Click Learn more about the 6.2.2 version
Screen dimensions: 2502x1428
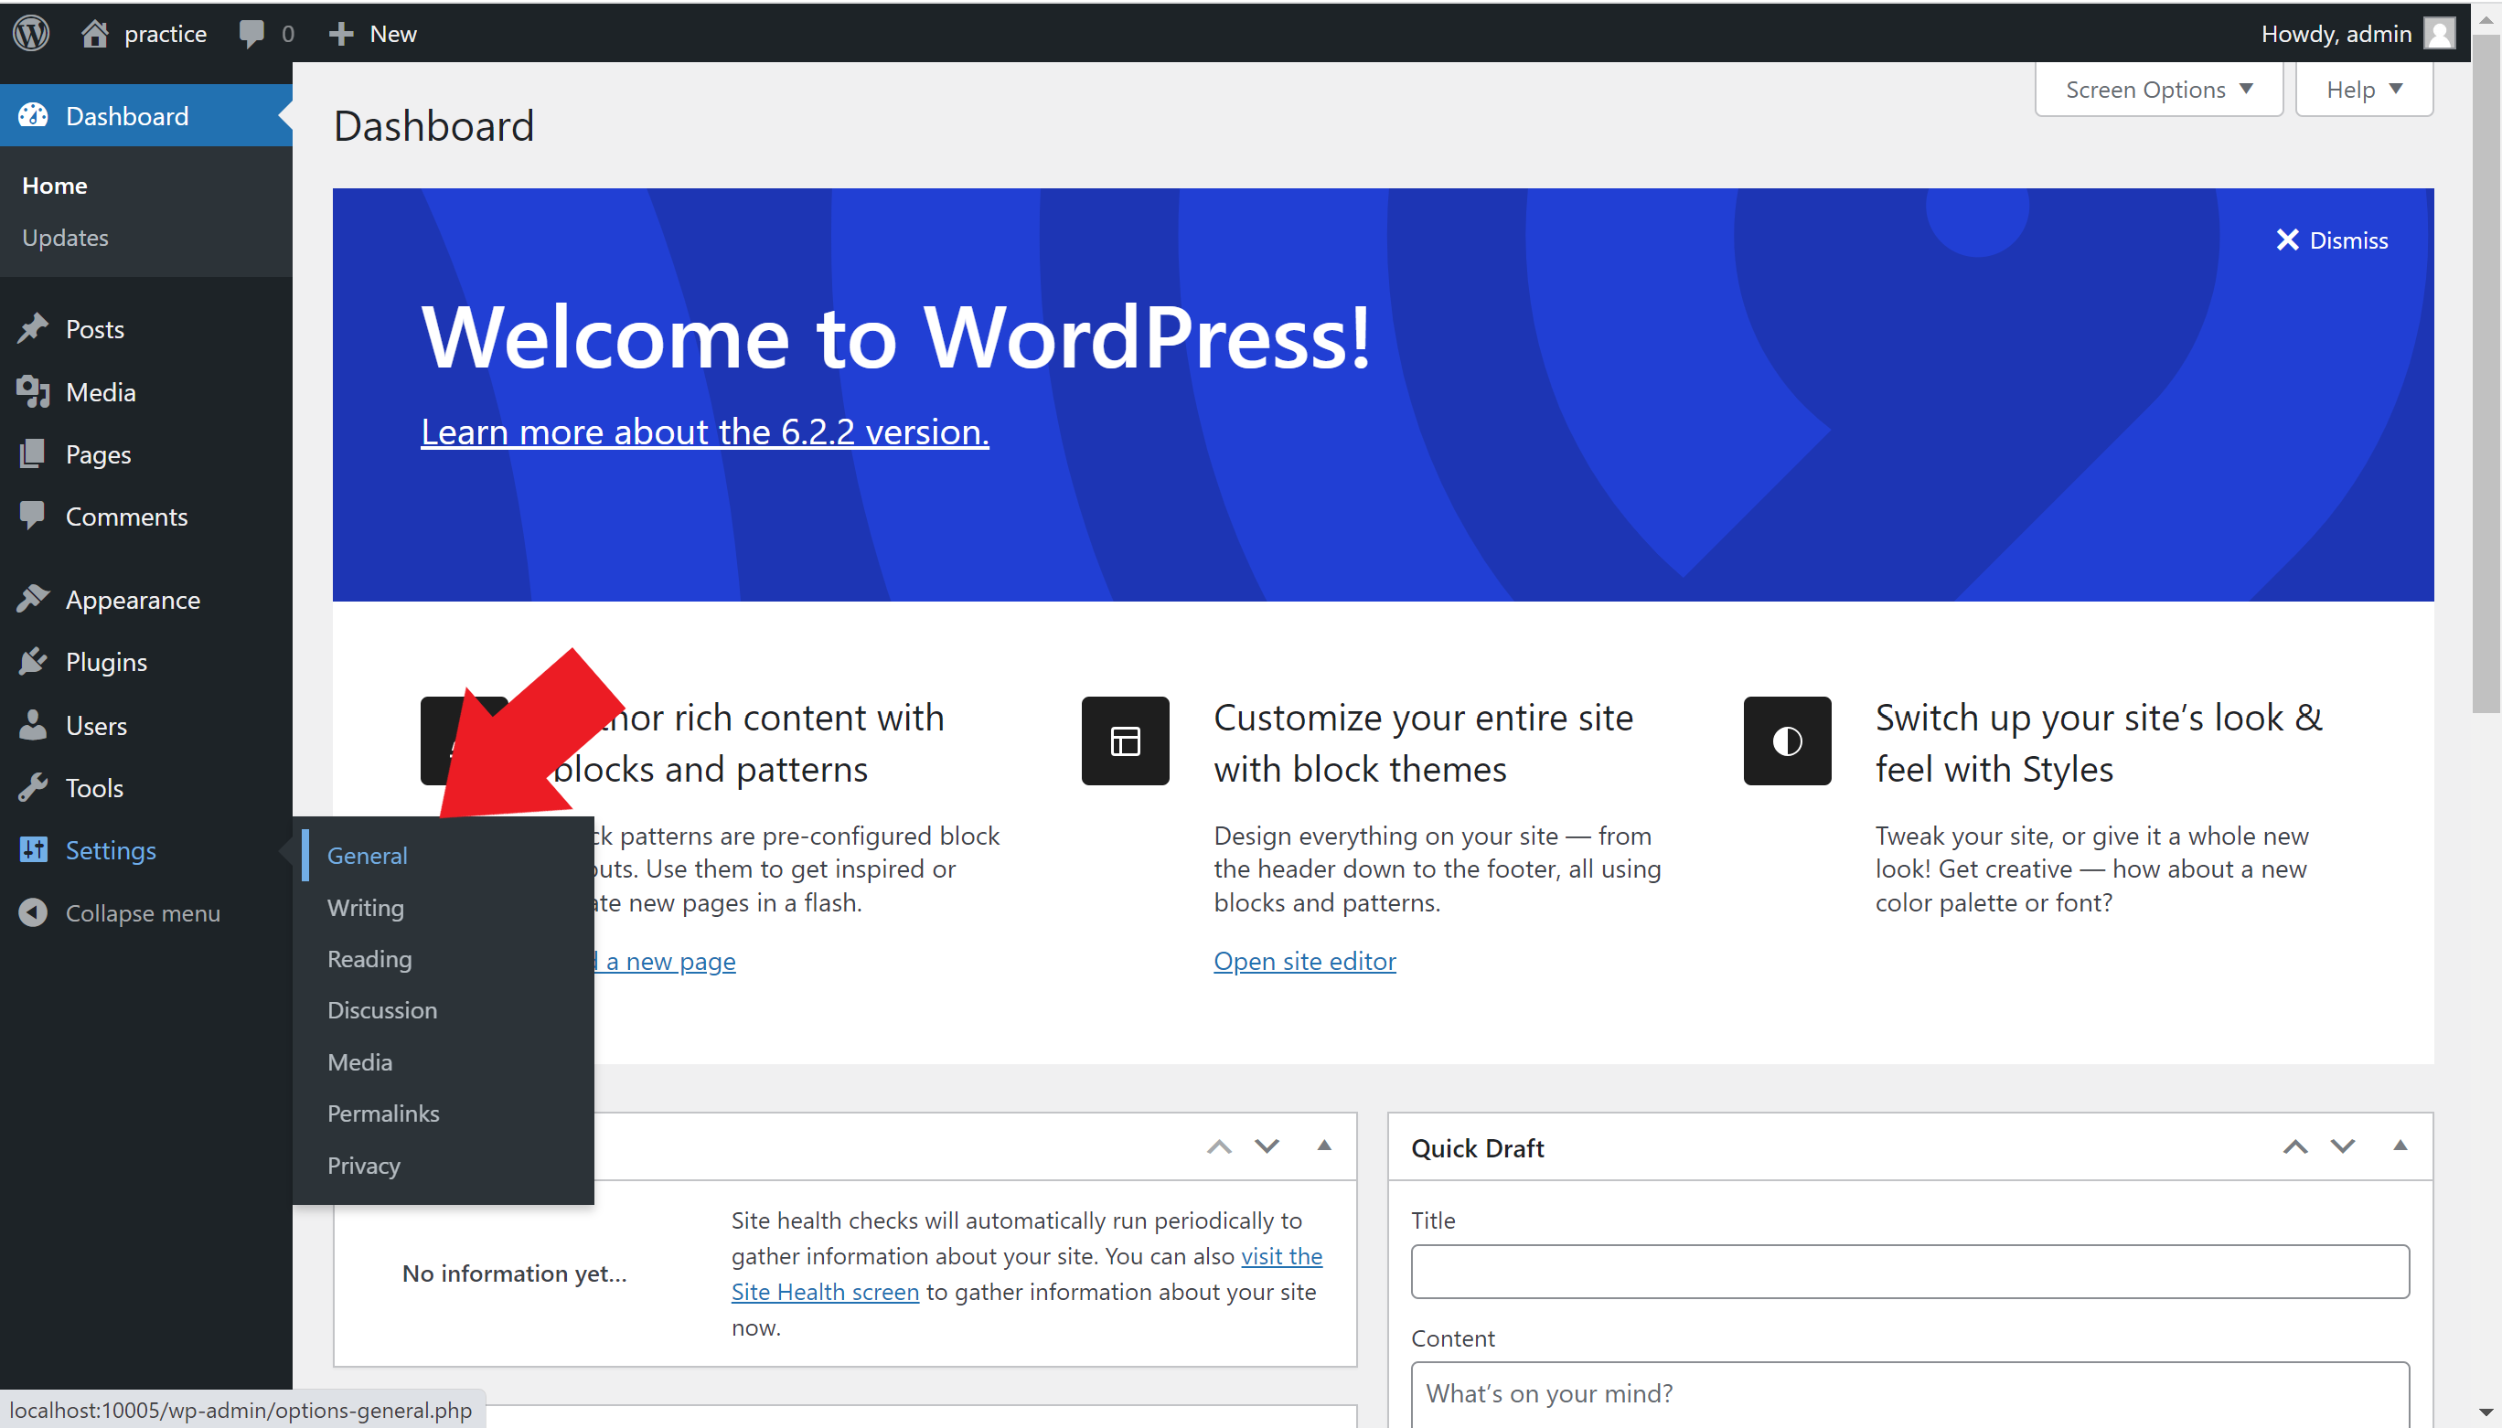pos(705,432)
